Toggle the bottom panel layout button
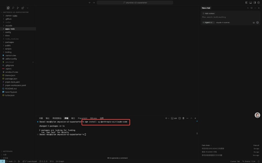 pos(251,3)
